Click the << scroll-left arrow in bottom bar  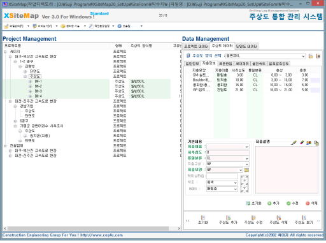pos(187,221)
